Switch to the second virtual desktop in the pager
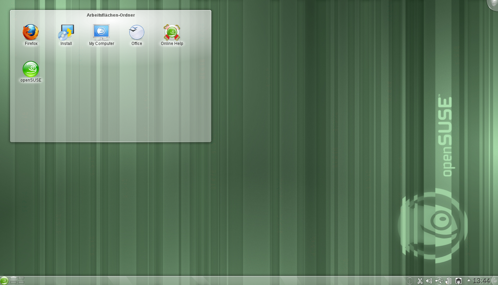Image resolution: width=498 pixels, height=285 pixels. click(x=21, y=278)
